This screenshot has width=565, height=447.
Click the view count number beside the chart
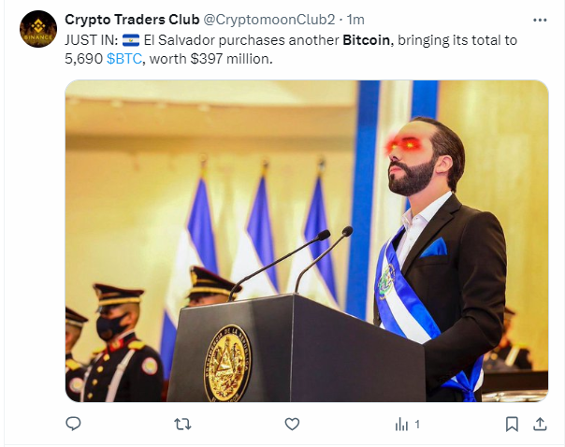[417, 425]
